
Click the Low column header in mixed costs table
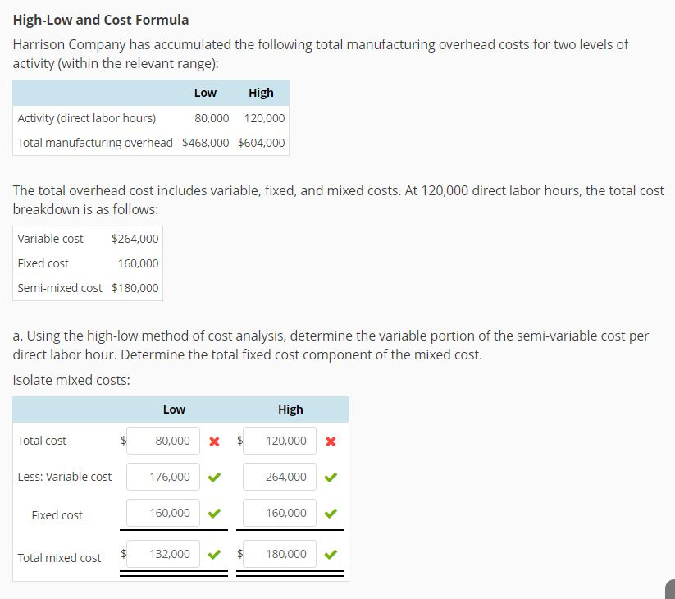pyautogui.click(x=174, y=409)
